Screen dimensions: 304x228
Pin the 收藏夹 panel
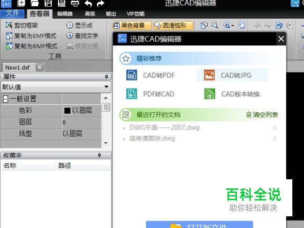tap(99, 155)
